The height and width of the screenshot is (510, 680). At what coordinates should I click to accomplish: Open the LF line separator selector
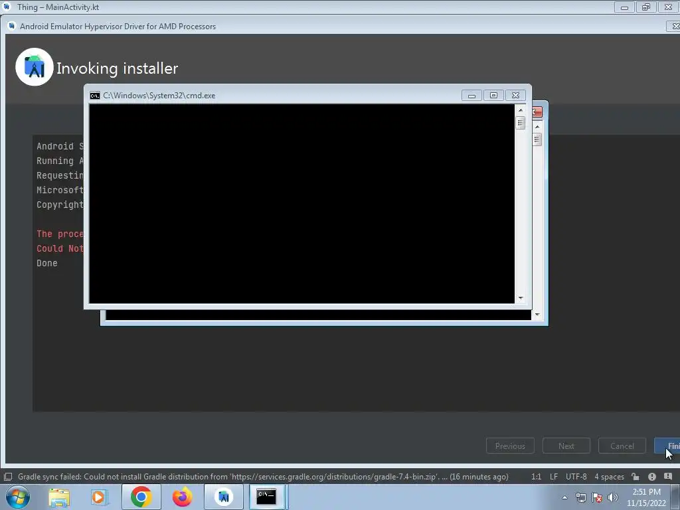tap(554, 477)
